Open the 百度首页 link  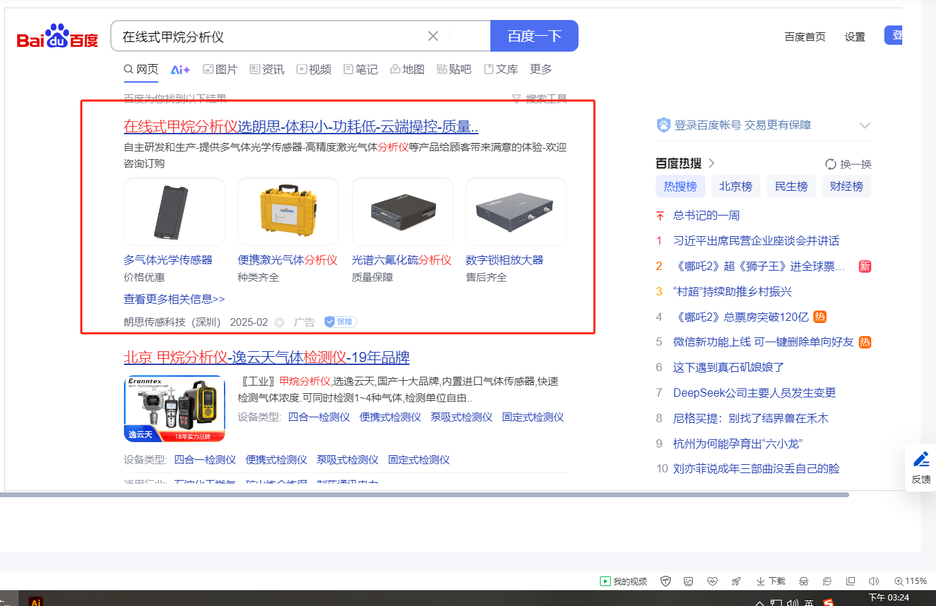[x=805, y=37]
